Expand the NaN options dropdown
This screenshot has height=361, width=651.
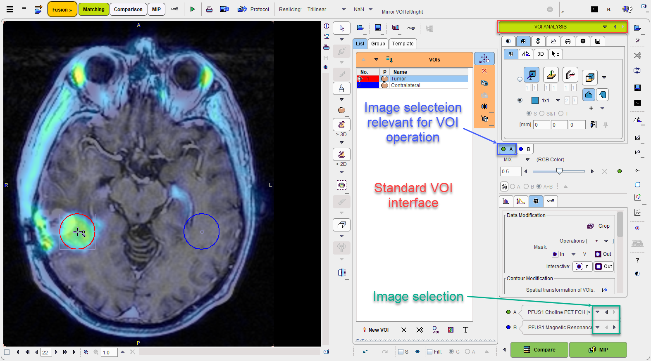[370, 9]
